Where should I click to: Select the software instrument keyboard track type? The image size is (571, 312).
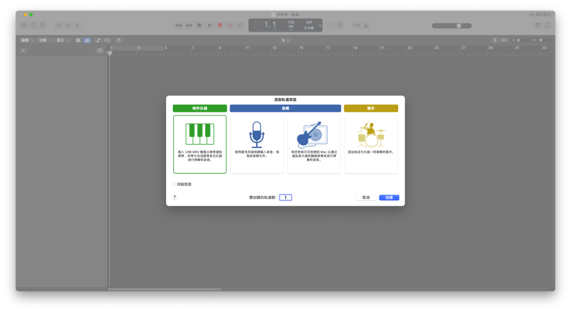[200, 144]
